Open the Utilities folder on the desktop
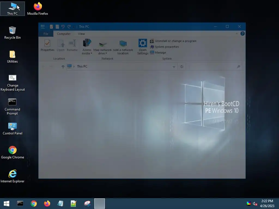279x209 pixels. point(13,57)
